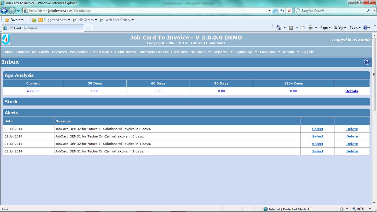Go to the Job Cards menu item
The image size is (377, 212).
[x=40, y=52]
